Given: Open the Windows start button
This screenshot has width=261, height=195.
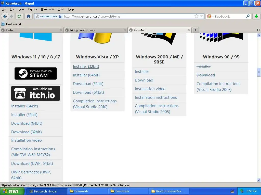Looking at the screenshot, I should click(12, 191).
